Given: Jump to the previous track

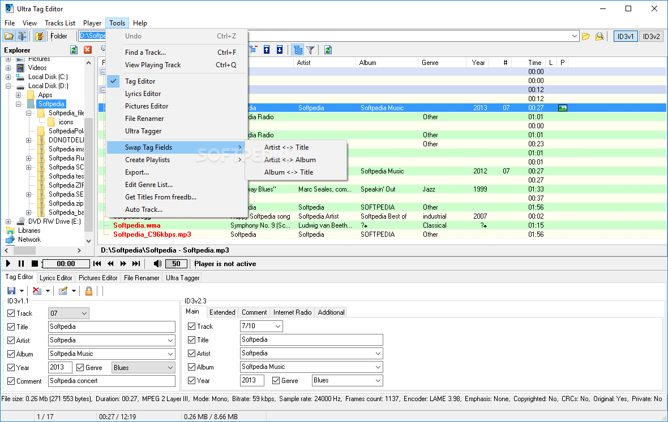Looking at the screenshot, I should pos(97,263).
